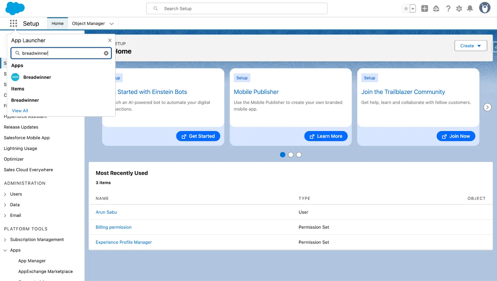The width and height of the screenshot is (497, 281).
Task: Switch to the Home tab
Action: (57, 24)
